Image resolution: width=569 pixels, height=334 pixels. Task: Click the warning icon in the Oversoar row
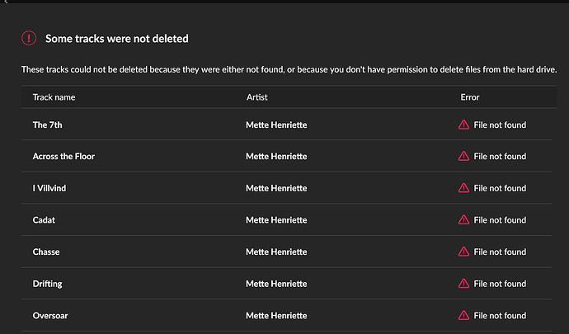pyautogui.click(x=463, y=315)
